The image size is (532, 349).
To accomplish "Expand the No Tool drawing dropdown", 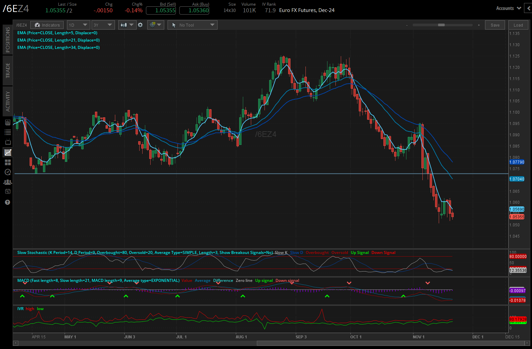I will coord(193,25).
